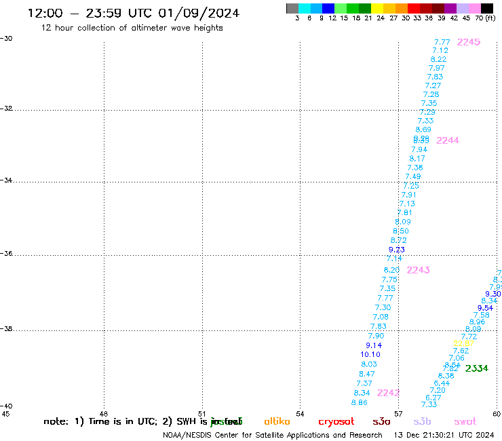Click the wave height value 8.86
Viewport: 502px width, 441px height.
[360, 402]
